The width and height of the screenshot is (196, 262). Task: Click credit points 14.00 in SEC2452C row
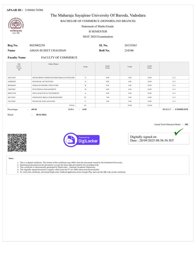[x=150, y=97]
